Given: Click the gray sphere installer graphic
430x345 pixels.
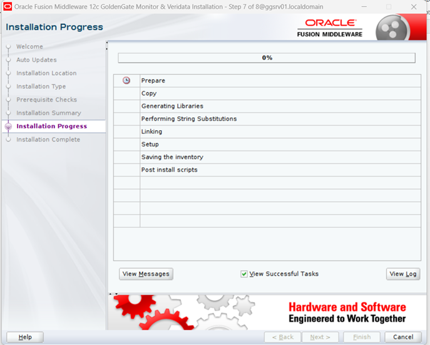Looking at the screenshot, I should tap(393, 29).
